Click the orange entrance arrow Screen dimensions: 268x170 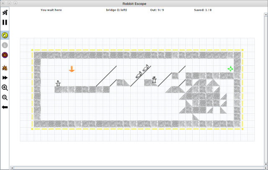coord(72,69)
